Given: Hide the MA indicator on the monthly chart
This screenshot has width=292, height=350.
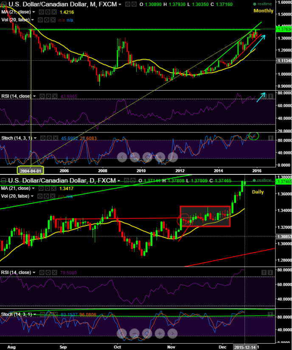Looking at the screenshot, I should point(42,12).
